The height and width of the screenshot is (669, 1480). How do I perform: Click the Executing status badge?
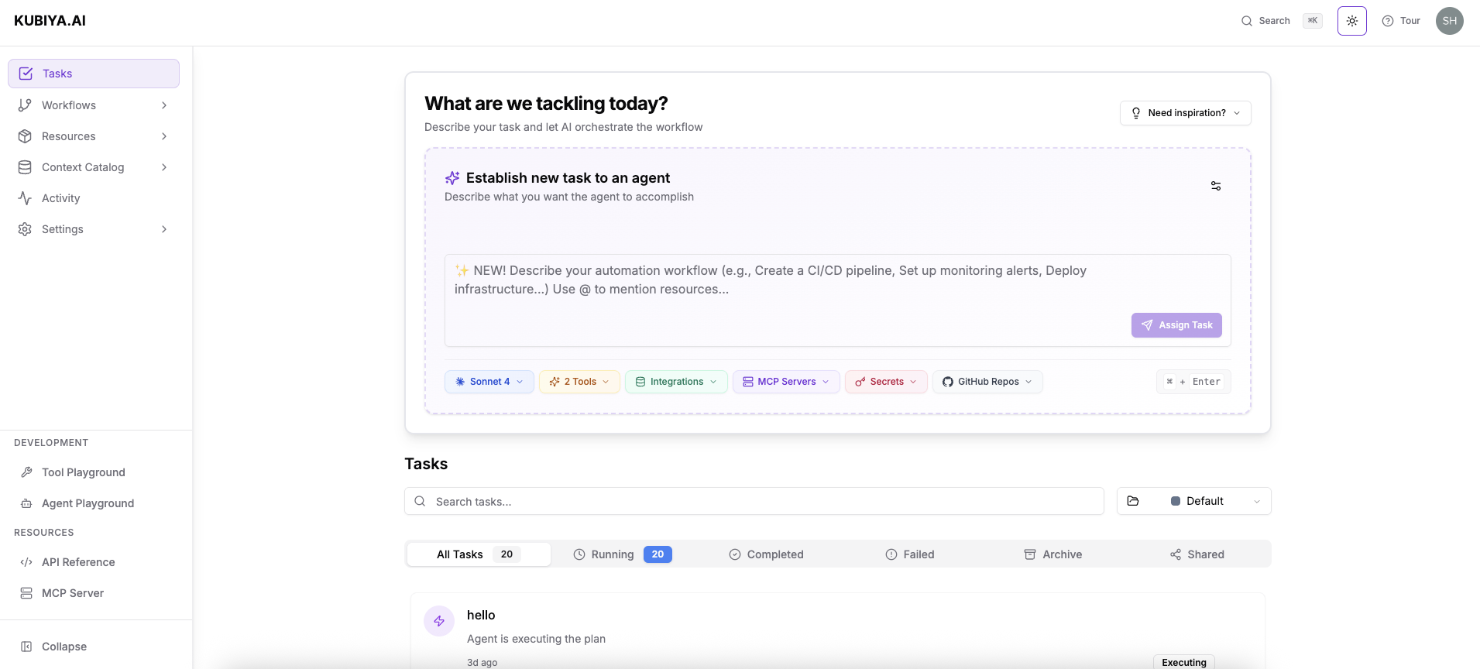click(1184, 662)
